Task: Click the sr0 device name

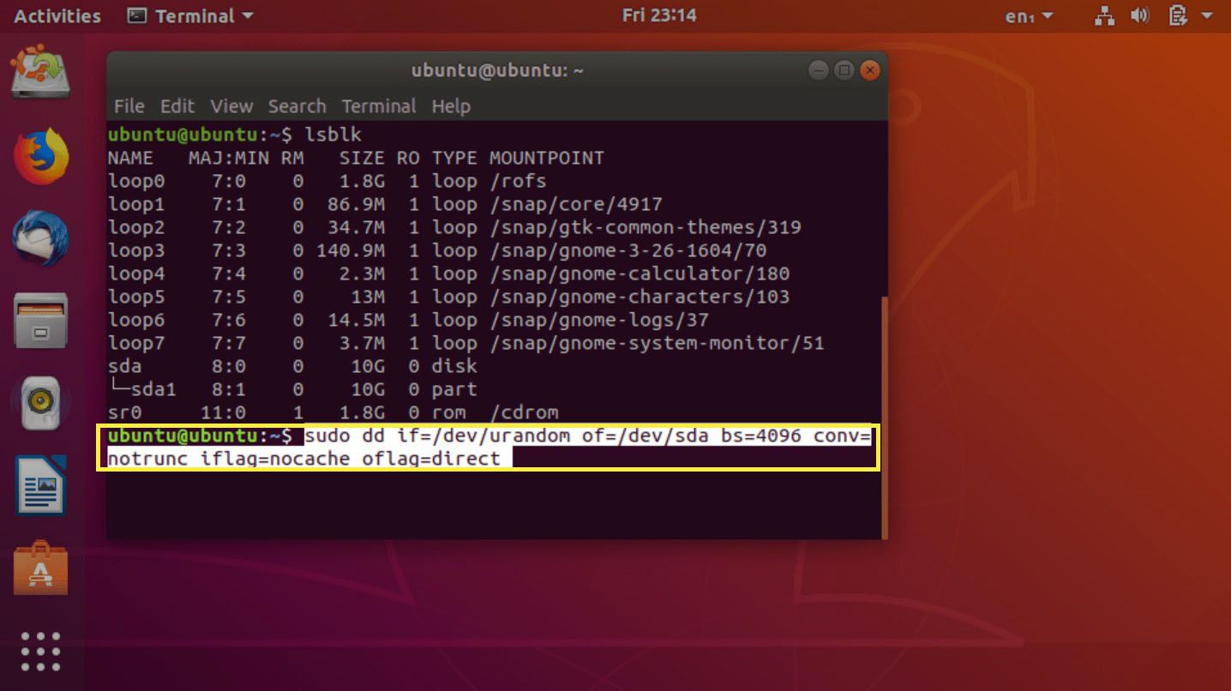Action: pos(125,412)
